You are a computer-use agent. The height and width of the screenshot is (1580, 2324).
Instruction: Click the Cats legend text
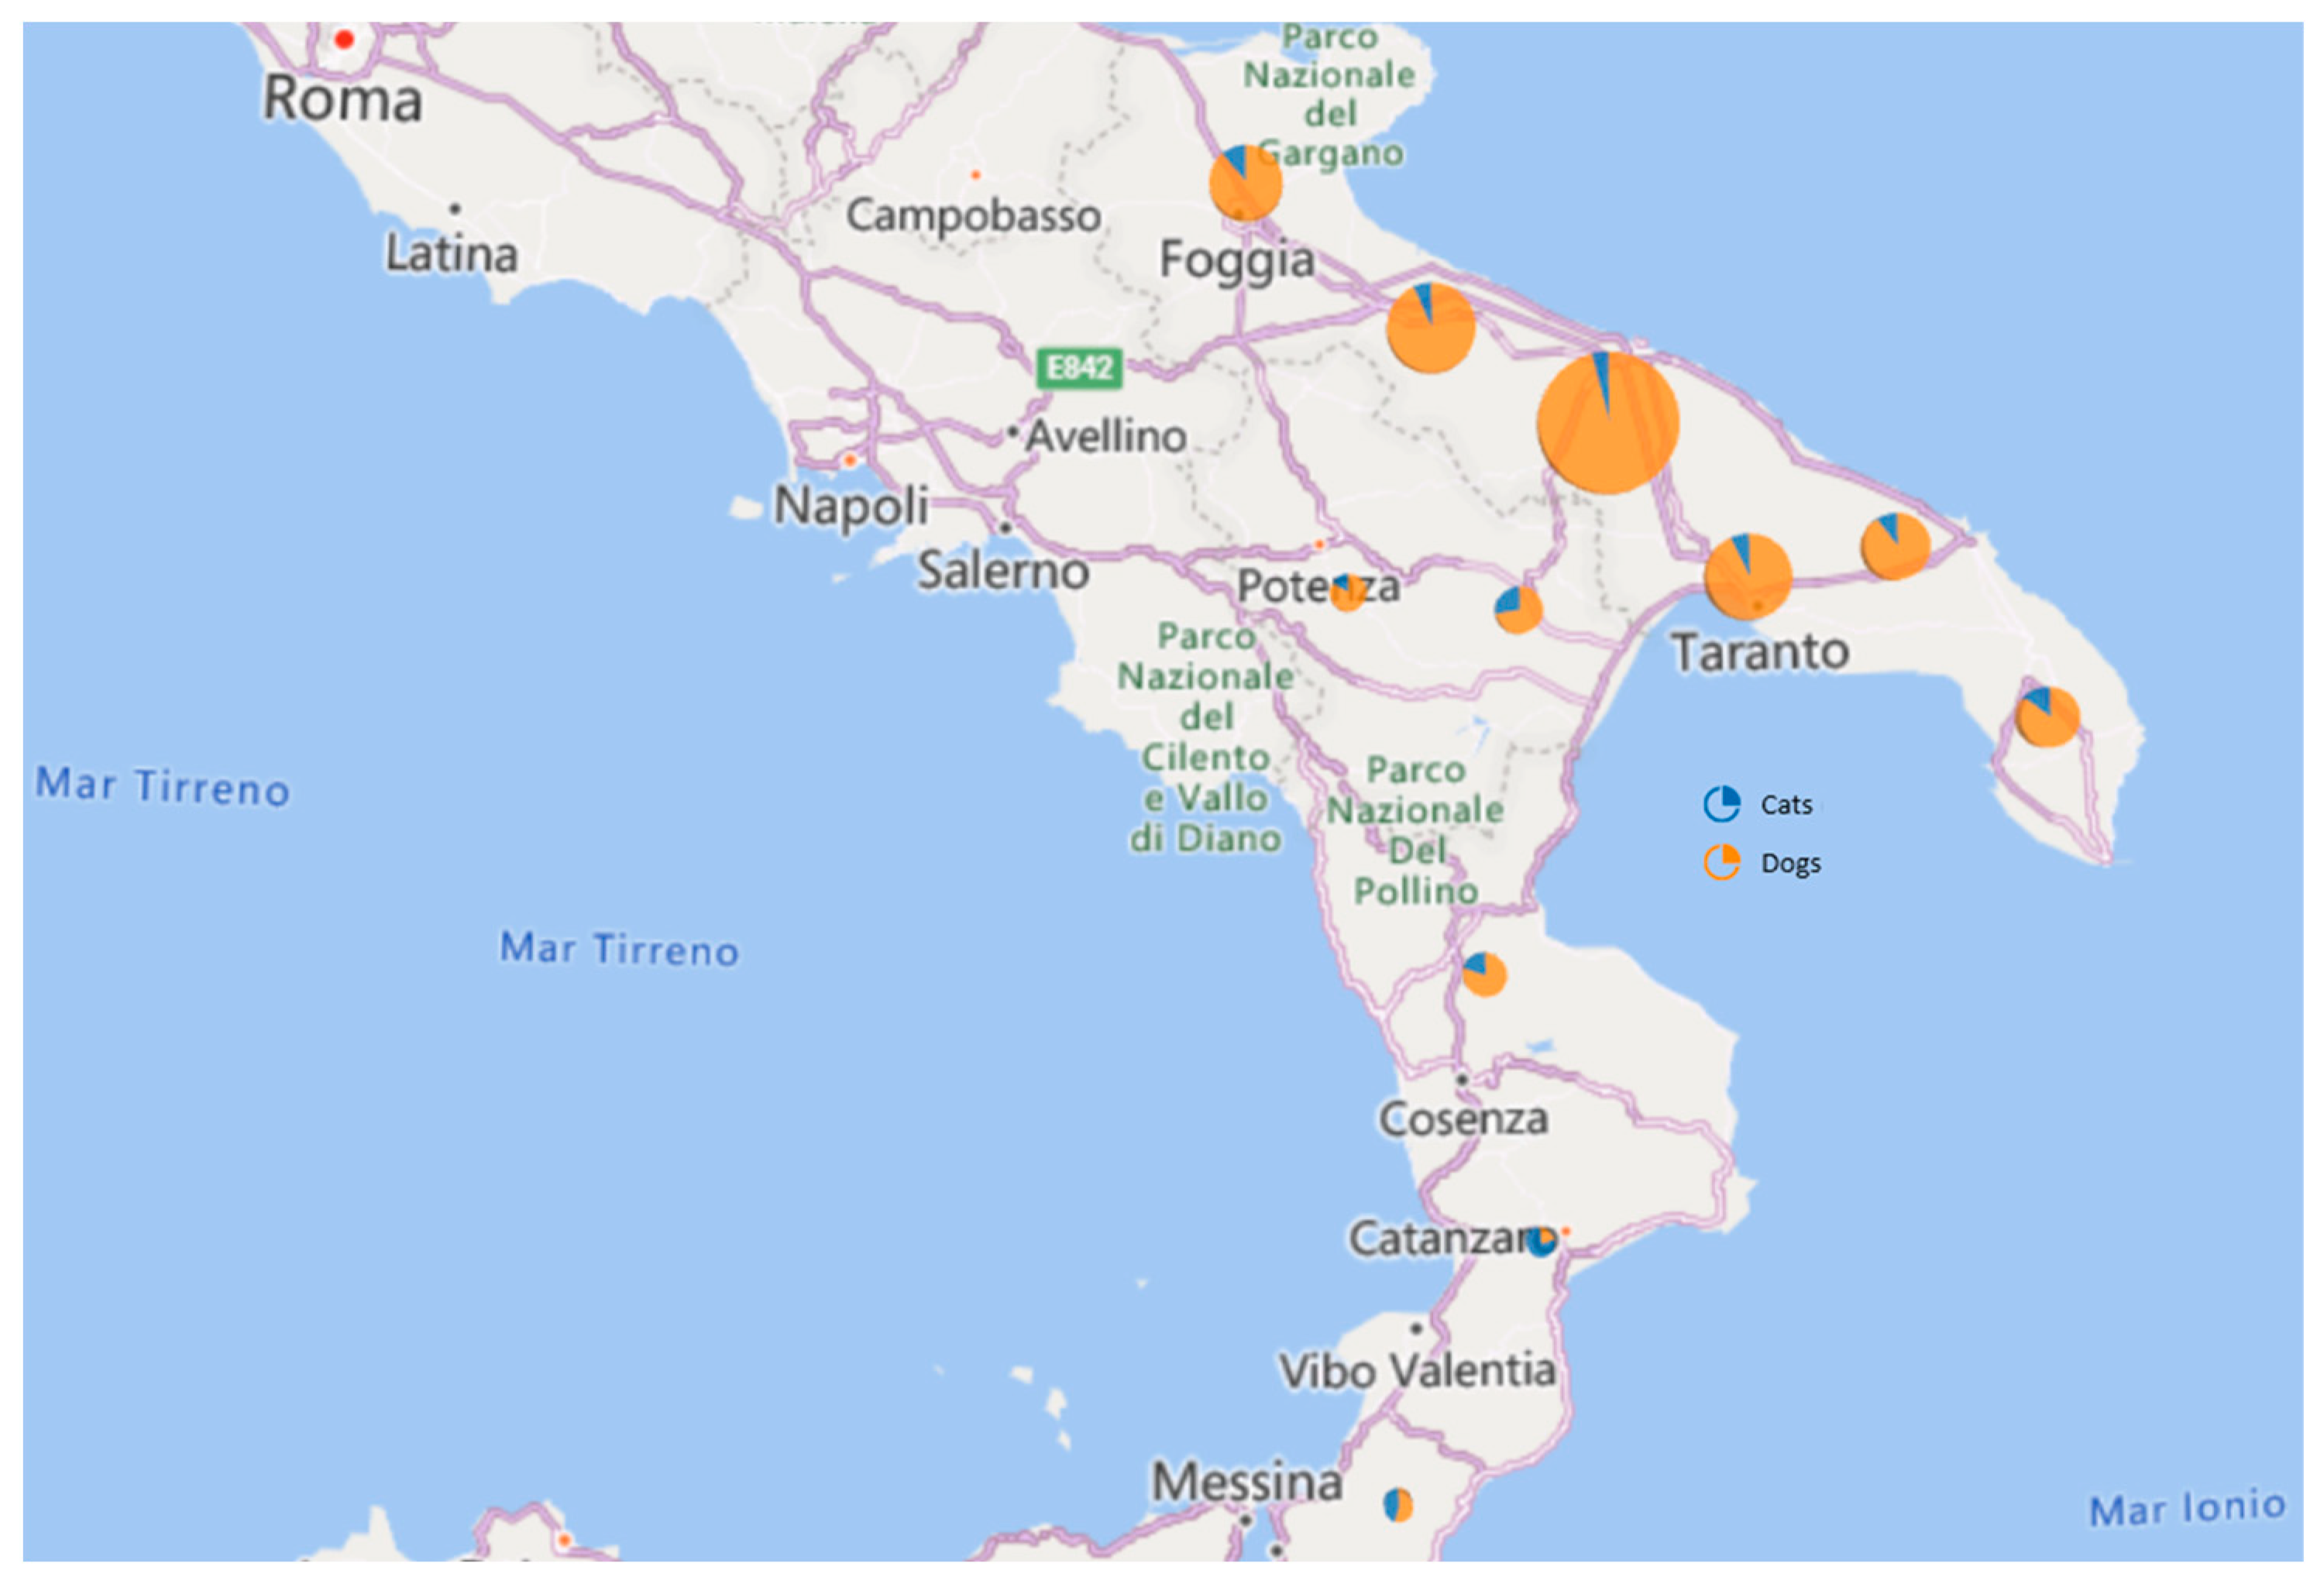point(1786,804)
